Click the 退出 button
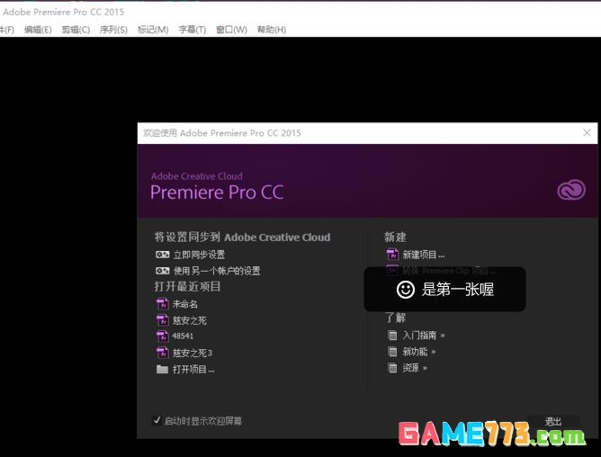 click(552, 422)
